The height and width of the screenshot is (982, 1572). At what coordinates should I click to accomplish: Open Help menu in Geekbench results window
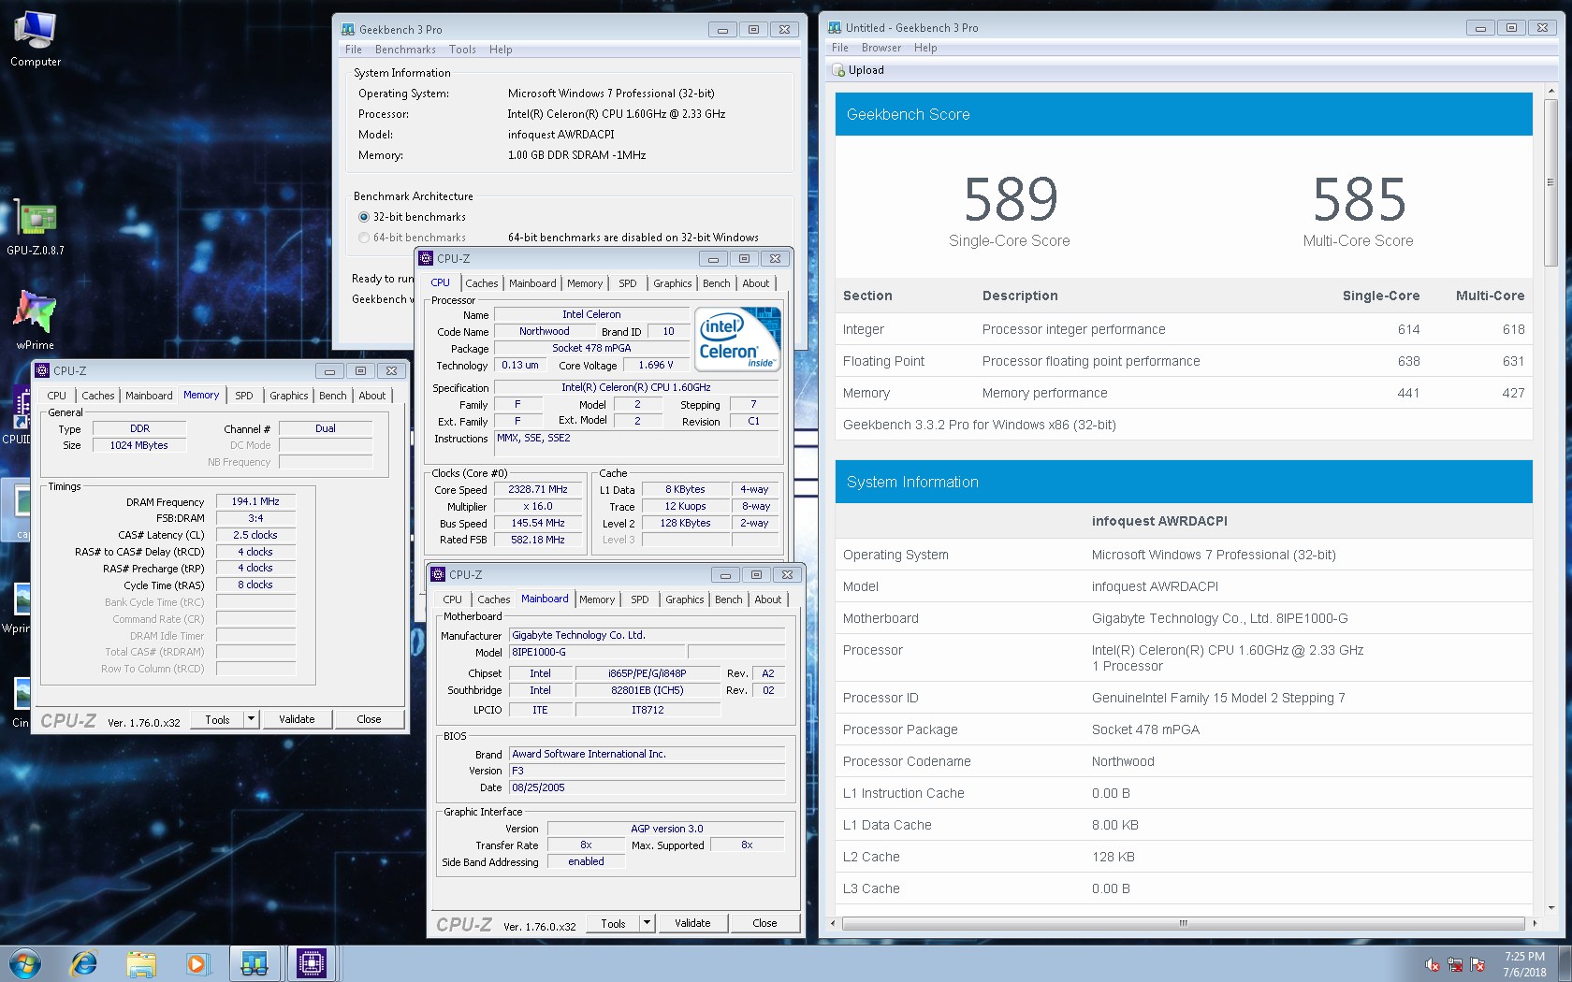coord(925,48)
